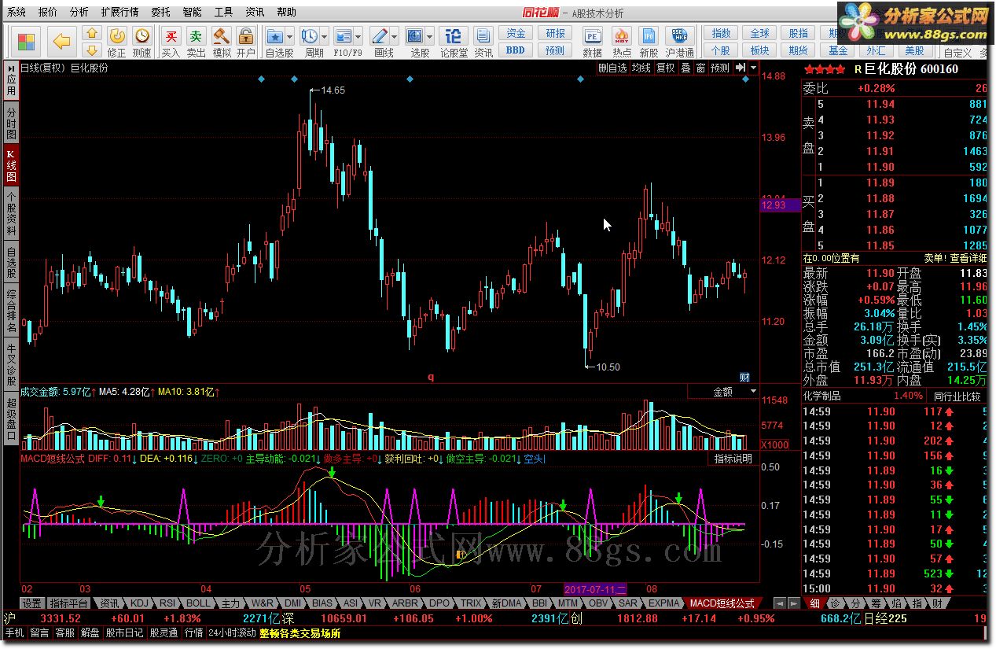Click the 股市日记 status bar entry

point(125,632)
